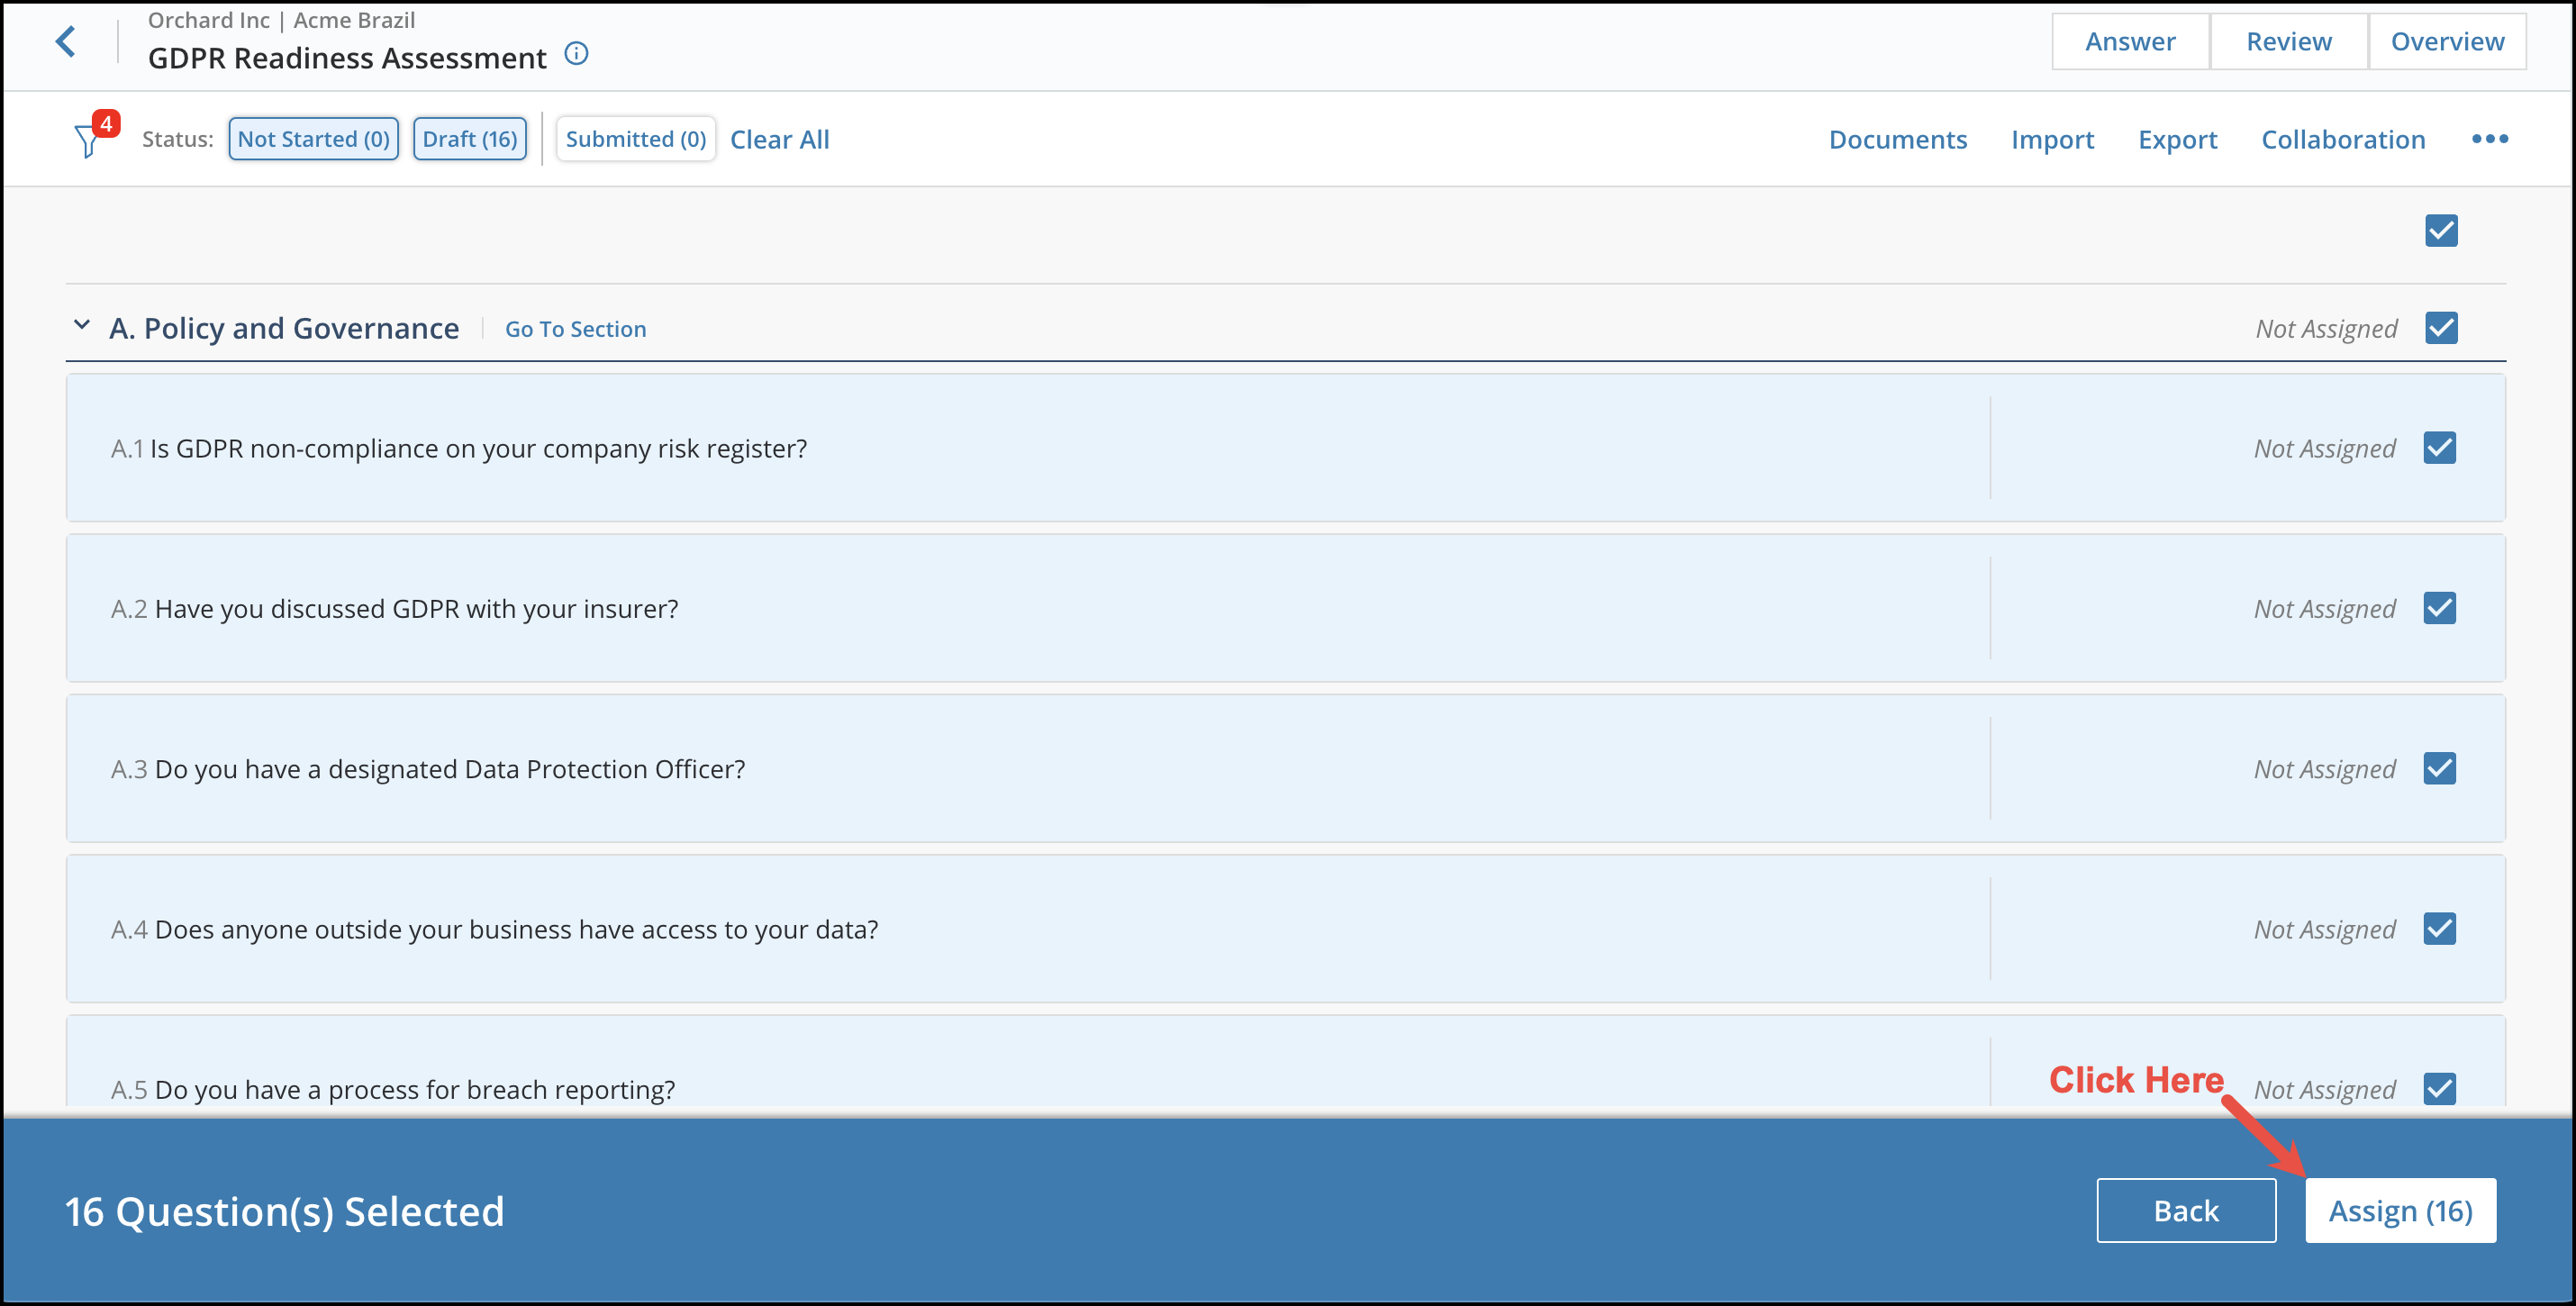Click the Import icon
The width and height of the screenshot is (2576, 1306).
point(2050,139)
